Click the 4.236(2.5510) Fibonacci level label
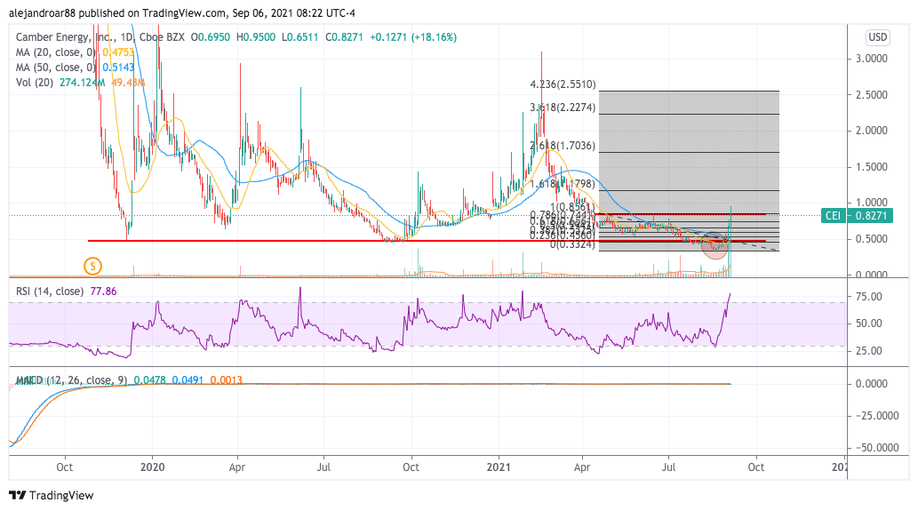 (563, 84)
